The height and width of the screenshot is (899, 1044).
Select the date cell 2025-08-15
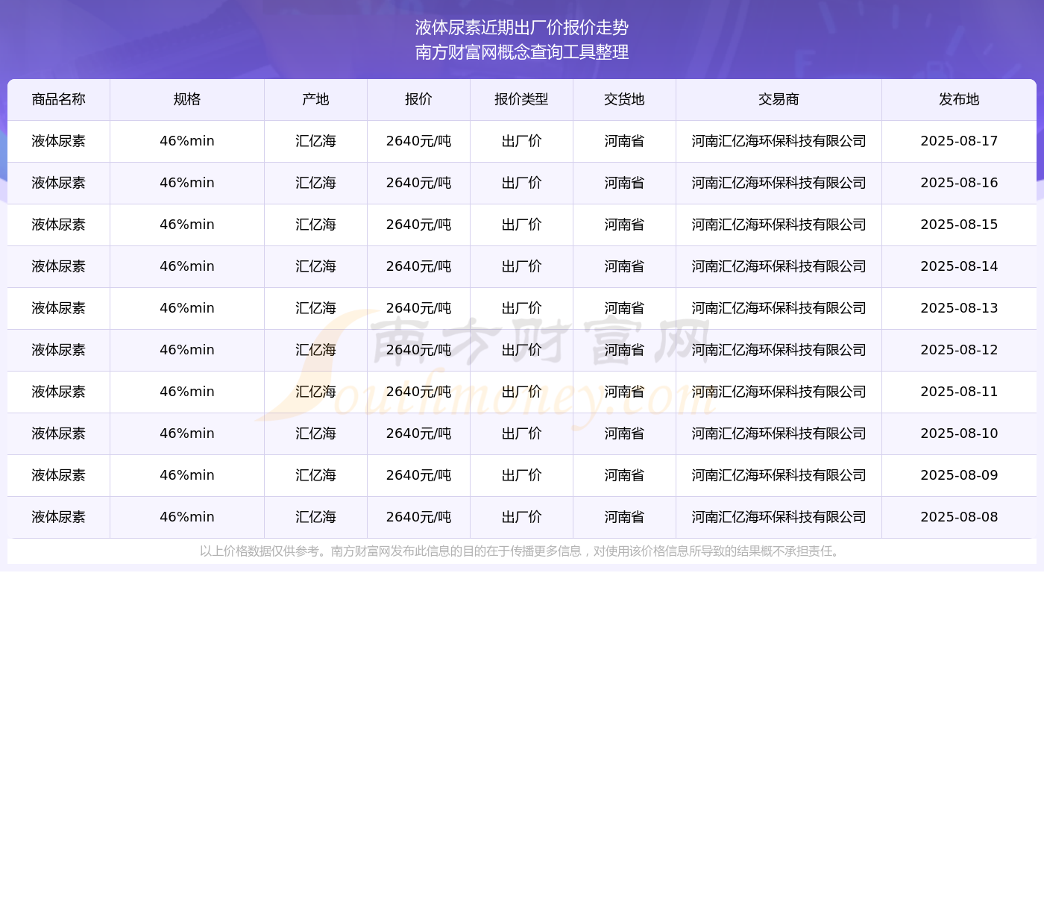pos(959,225)
